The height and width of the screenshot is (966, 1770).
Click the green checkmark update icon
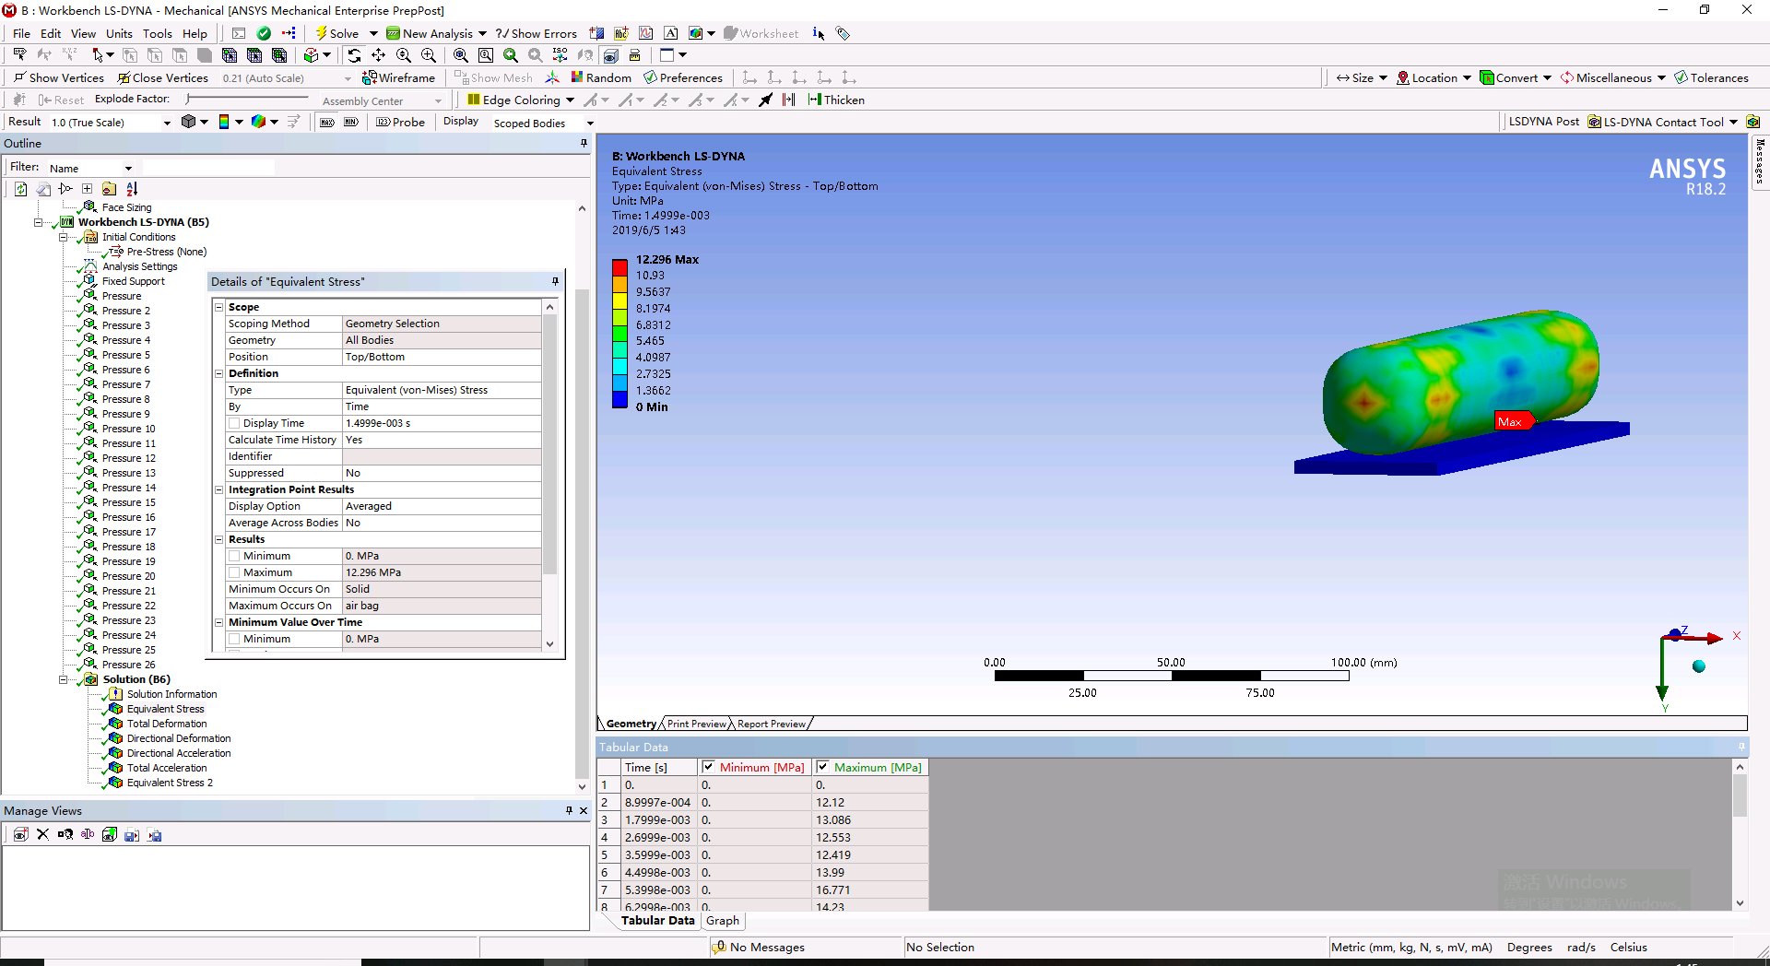coord(264,33)
